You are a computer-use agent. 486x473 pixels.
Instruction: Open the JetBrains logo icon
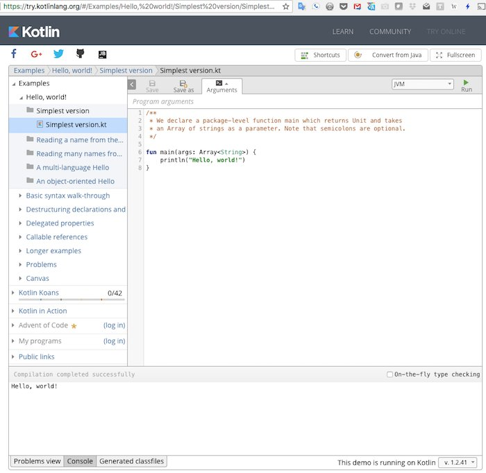(102, 55)
